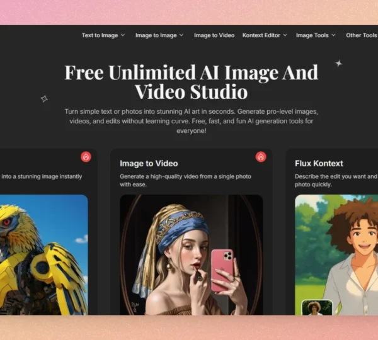Click the sparkle star right of the headline
378x340 pixels.
click(x=338, y=63)
